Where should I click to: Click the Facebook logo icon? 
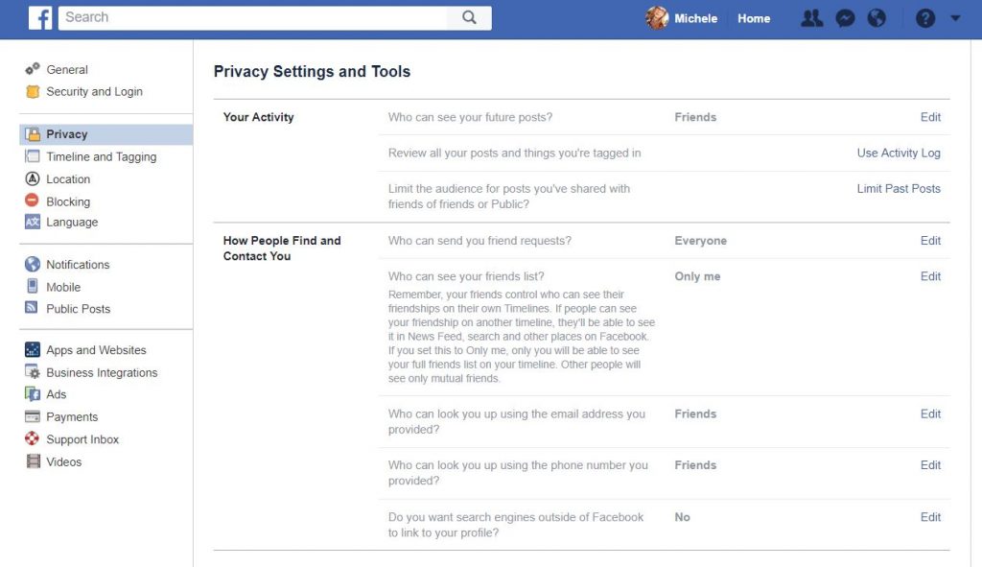pos(40,18)
